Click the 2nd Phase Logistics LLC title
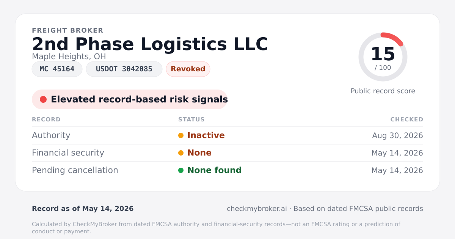 150,44
